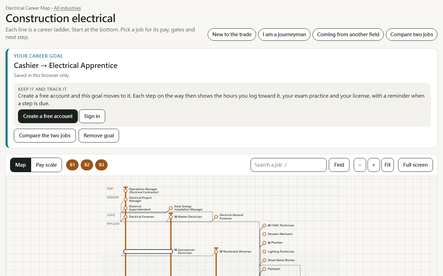Highlight the B2 career line badge
Screen dimensions: 443x276
coord(87,165)
